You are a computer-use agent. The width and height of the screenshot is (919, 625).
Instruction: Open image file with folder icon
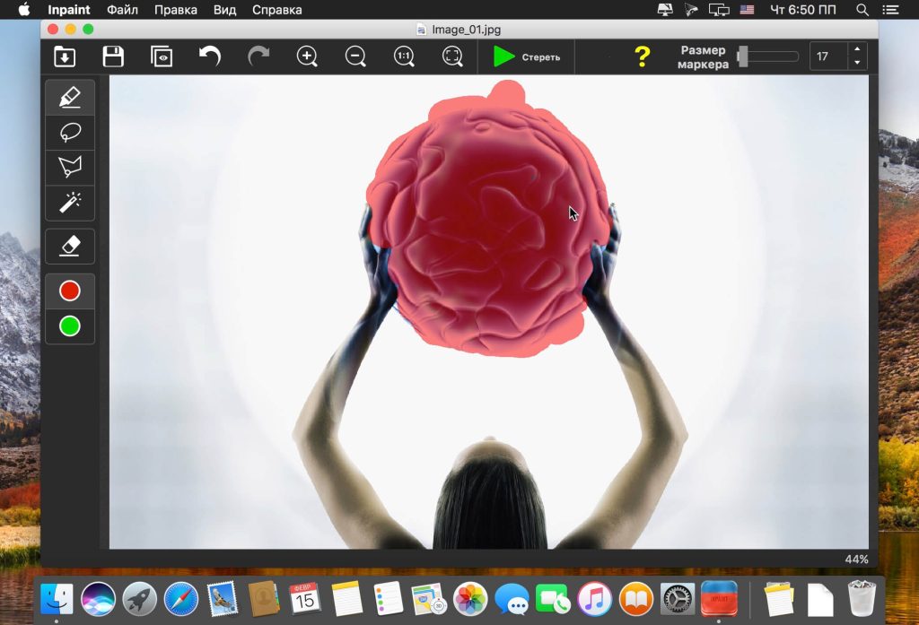point(65,57)
